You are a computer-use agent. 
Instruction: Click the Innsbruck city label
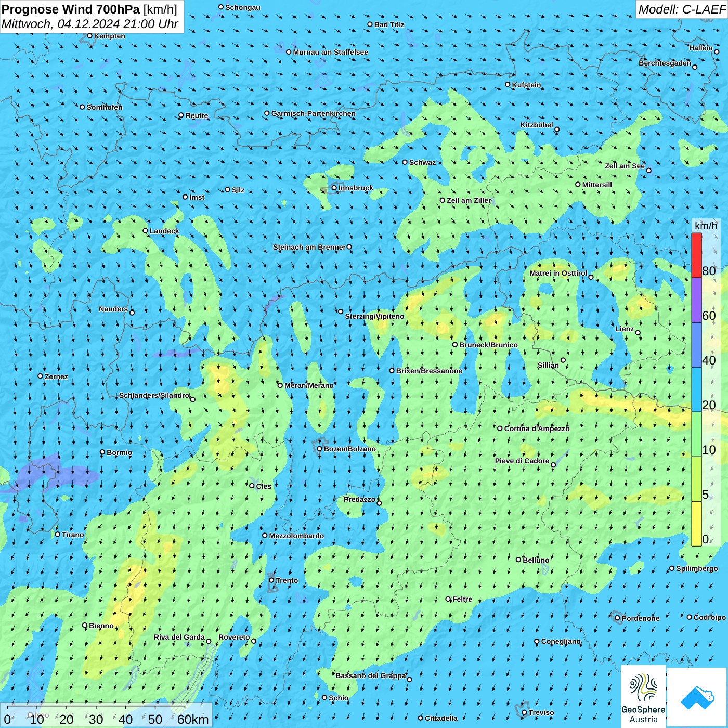click(356, 188)
